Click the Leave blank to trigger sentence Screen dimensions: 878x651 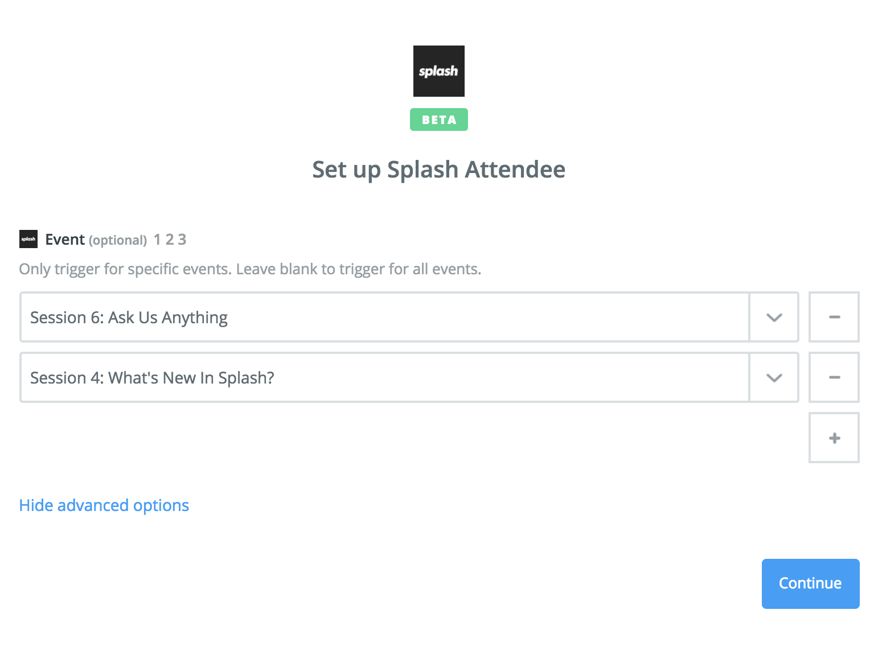[x=359, y=269]
